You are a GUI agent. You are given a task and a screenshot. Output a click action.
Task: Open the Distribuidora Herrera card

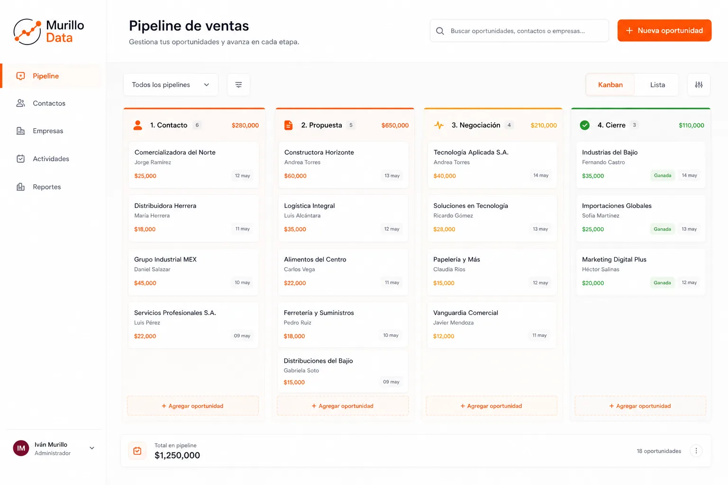[193, 218]
